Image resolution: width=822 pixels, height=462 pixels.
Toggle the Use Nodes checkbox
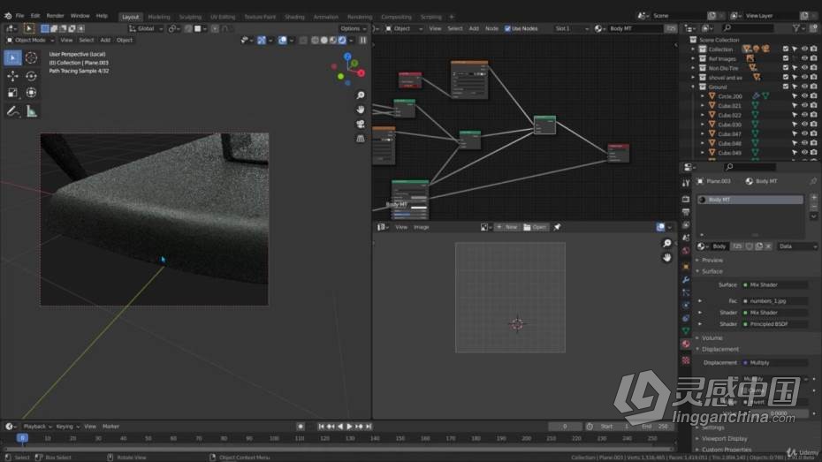(x=507, y=28)
